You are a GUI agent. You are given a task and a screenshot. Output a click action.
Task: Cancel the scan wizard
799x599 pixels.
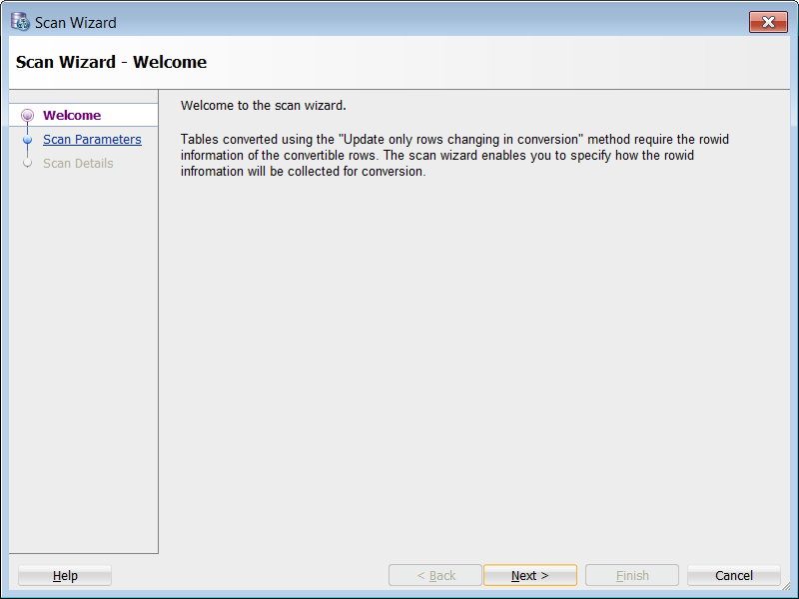(734, 575)
